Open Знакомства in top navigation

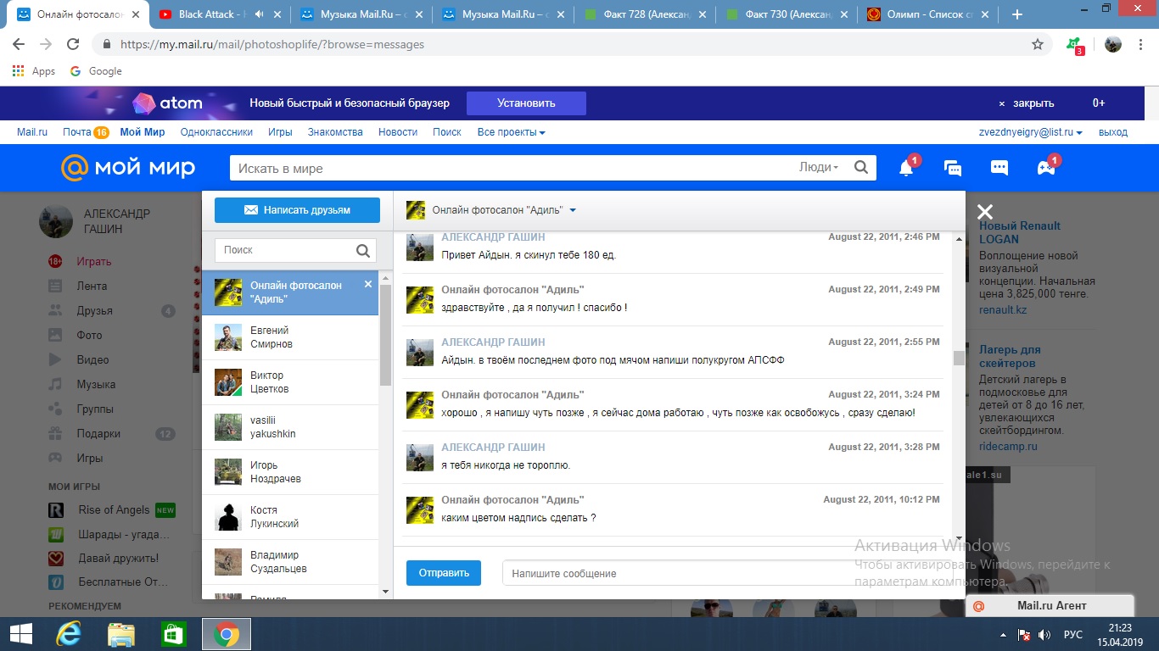pos(335,132)
